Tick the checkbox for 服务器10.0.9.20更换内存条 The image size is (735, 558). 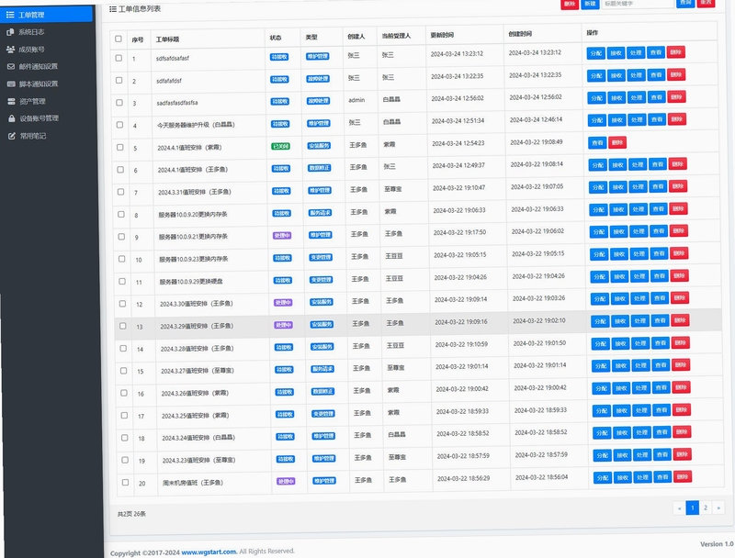(121, 215)
